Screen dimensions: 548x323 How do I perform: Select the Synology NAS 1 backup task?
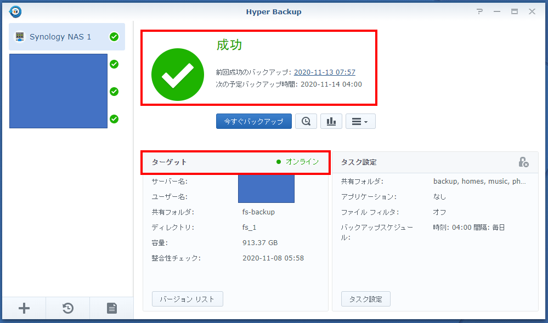point(67,37)
